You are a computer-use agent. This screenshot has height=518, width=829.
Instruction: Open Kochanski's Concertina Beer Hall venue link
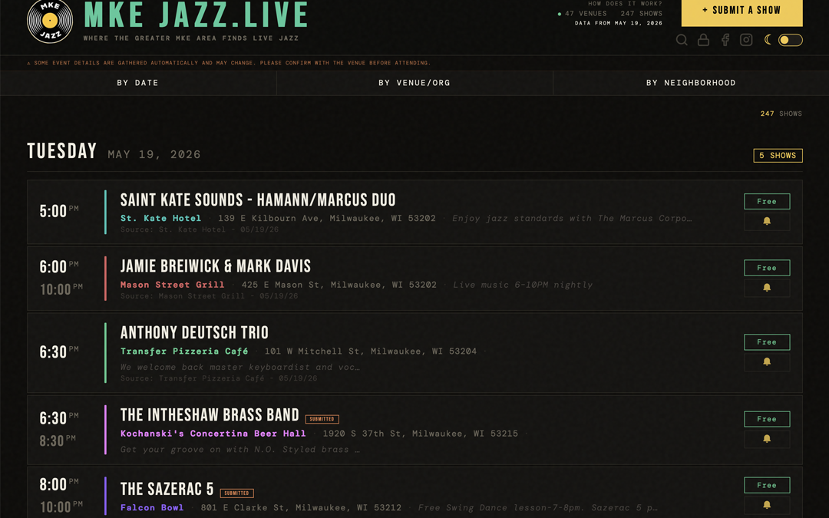pyautogui.click(x=213, y=434)
